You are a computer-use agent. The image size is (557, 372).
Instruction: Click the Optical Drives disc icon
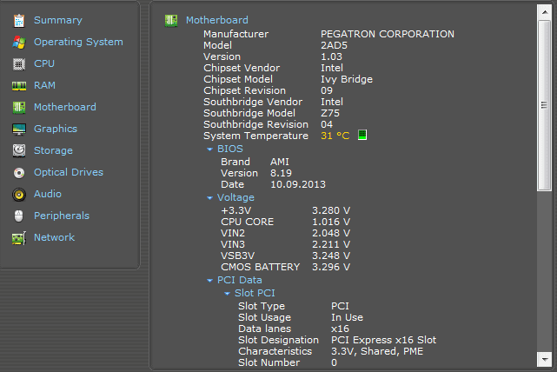click(x=18, y=172)
